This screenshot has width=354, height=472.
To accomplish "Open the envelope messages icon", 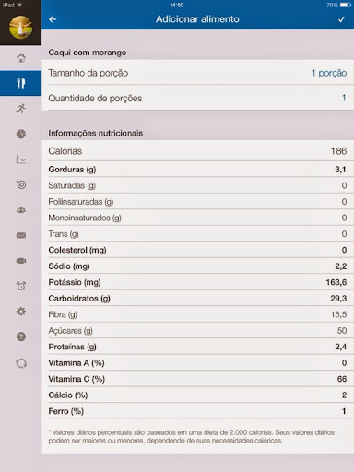I will click(21, 235).
